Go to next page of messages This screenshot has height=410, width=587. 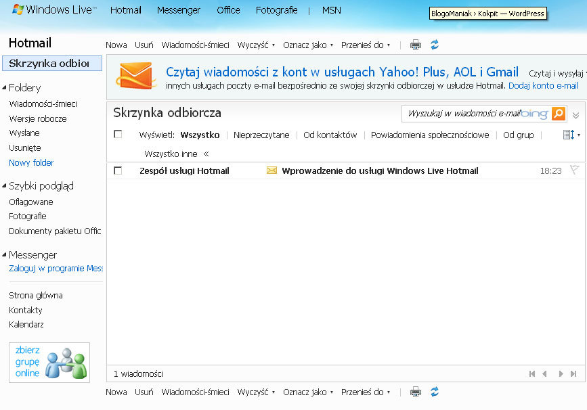coord(561,373)
